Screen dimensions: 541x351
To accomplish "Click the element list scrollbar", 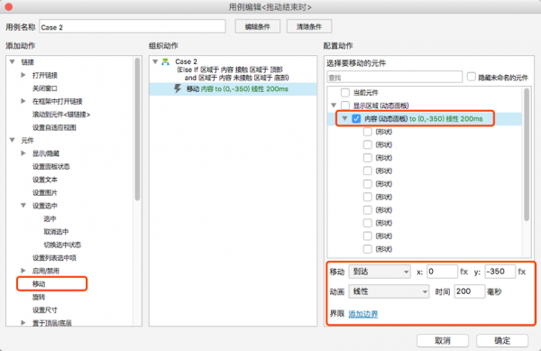I will pyautogui.click(x=527, y=154).
